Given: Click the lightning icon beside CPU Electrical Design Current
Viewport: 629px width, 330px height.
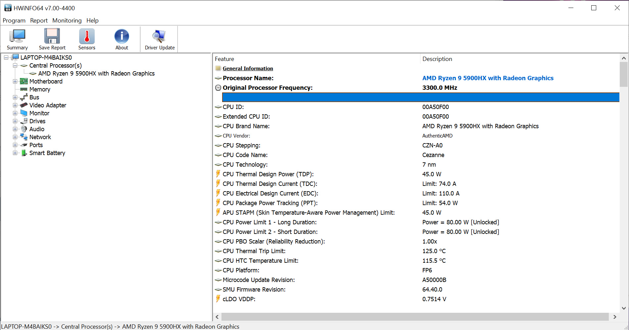Looking at the screenshot, I should tap(218, 193).
